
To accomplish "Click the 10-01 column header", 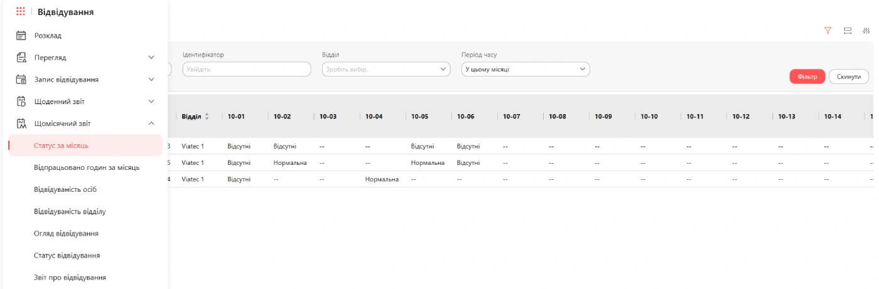I will point(236,117).
